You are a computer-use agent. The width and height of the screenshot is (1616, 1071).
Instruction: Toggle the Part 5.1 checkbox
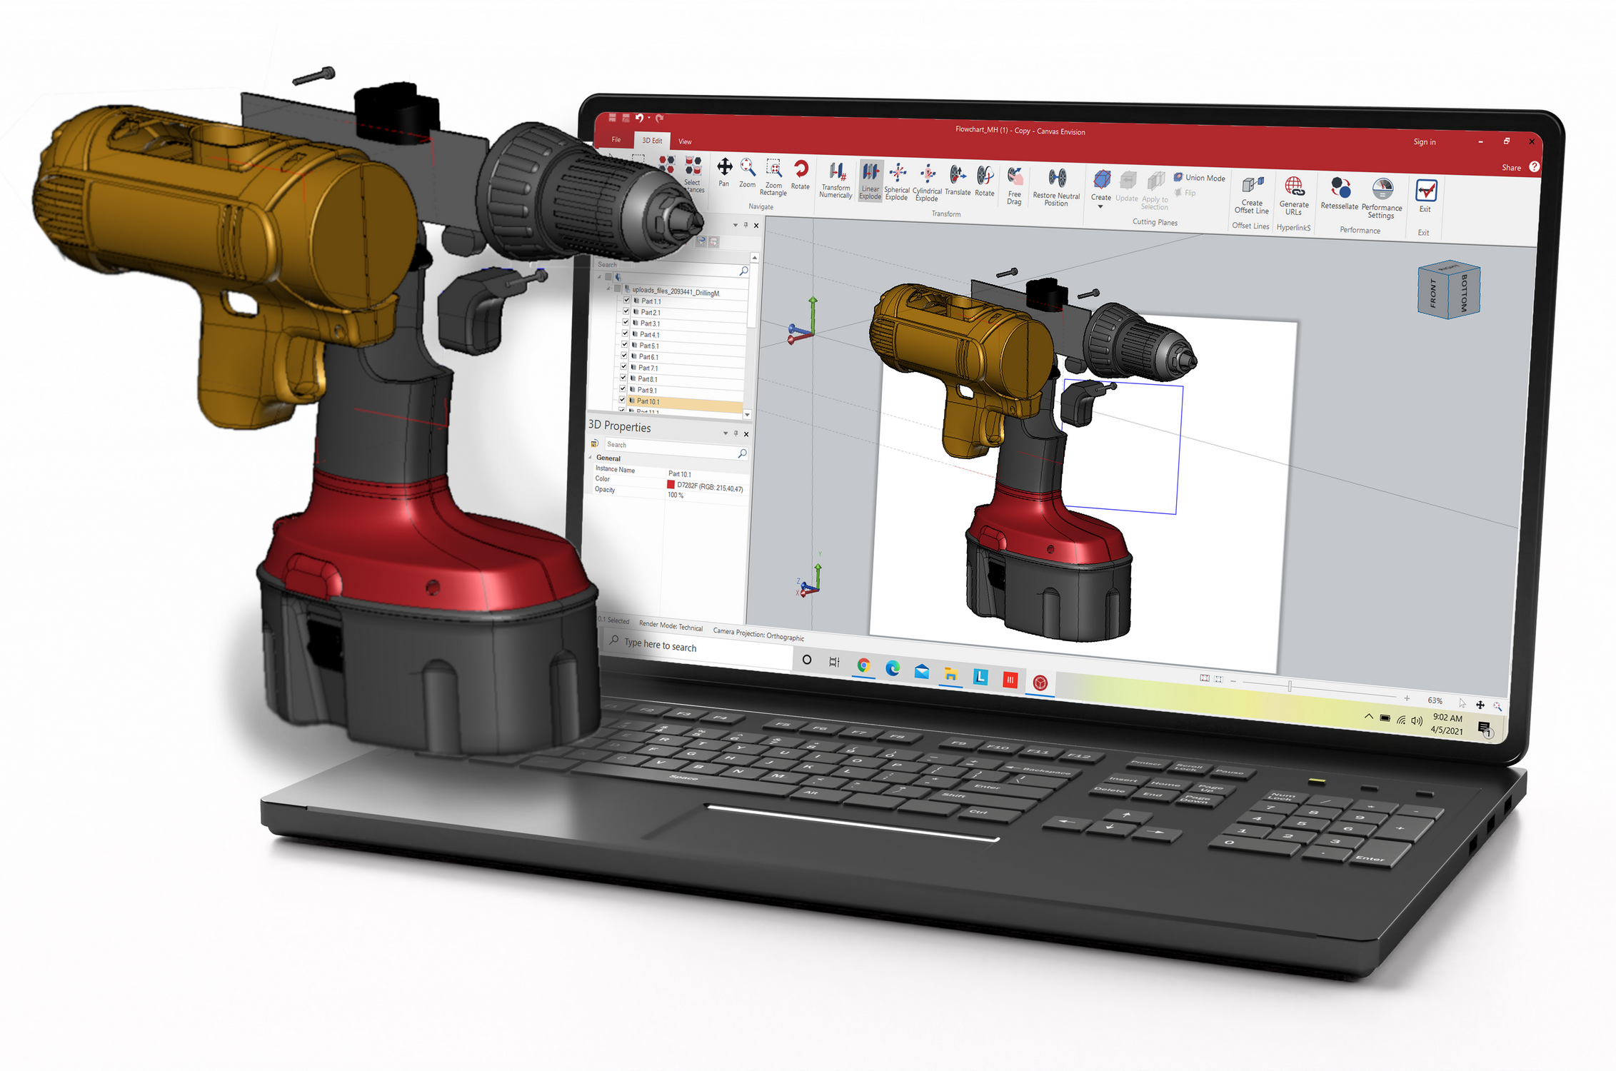click(625, 345)
